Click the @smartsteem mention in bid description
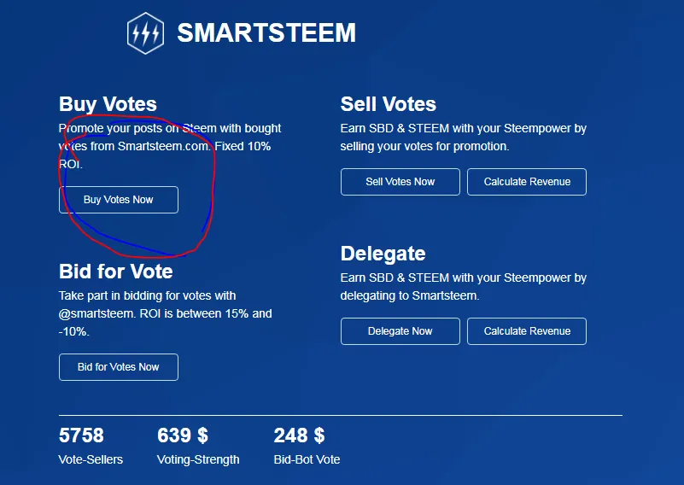The width and height of the screenshot is (684, 485). (x=96, y=313)
